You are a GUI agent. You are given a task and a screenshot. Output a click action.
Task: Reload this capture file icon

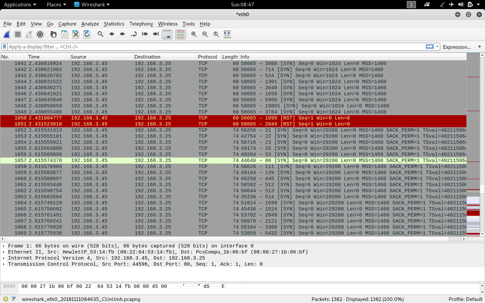pos(87,34)
